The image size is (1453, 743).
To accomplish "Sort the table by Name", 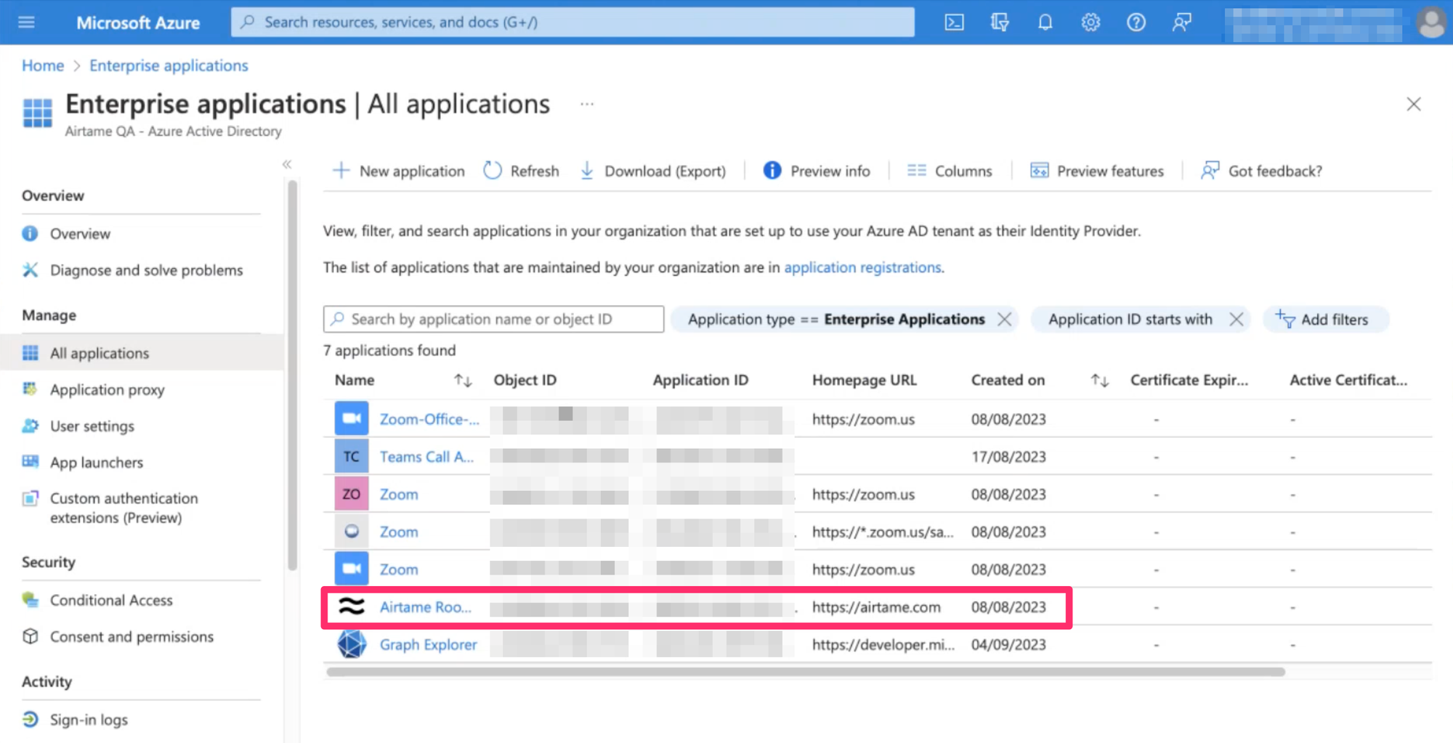I will pyautogui.click(x=463, y=381).
